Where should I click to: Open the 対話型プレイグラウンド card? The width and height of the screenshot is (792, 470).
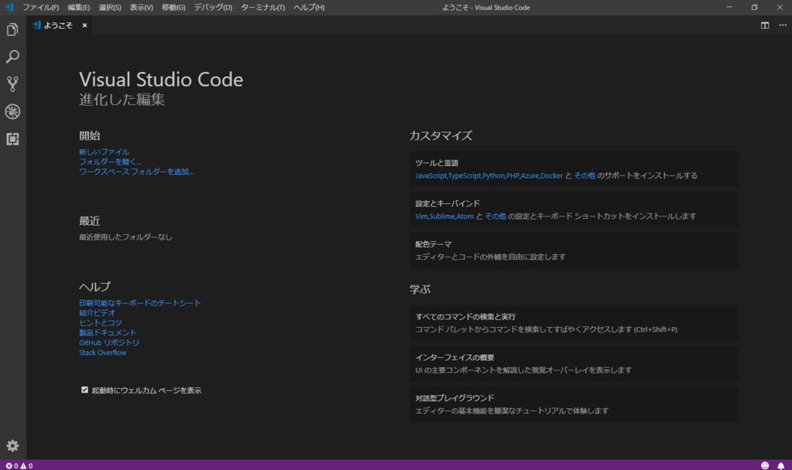[575, 404]
